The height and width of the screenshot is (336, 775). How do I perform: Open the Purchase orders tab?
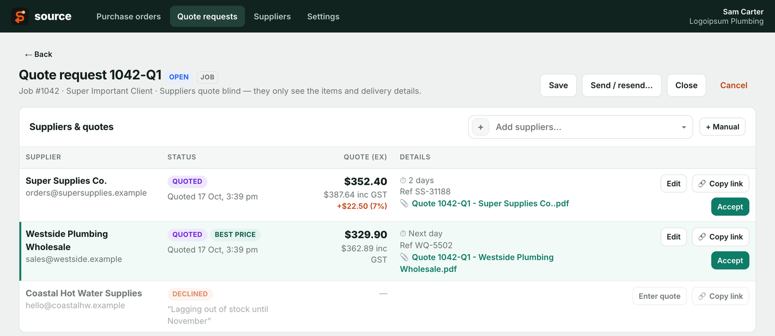click(x=128, y=17)
